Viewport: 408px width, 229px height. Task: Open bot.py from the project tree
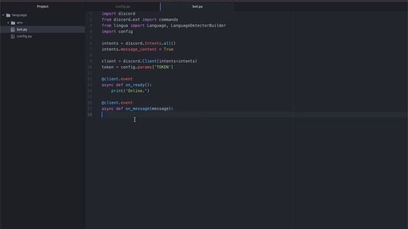coord(22,30)
